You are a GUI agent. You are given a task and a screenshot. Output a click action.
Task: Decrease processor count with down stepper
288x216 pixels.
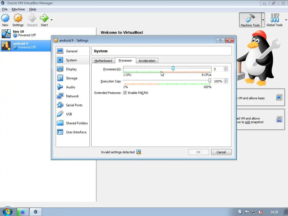coord(226,70)
